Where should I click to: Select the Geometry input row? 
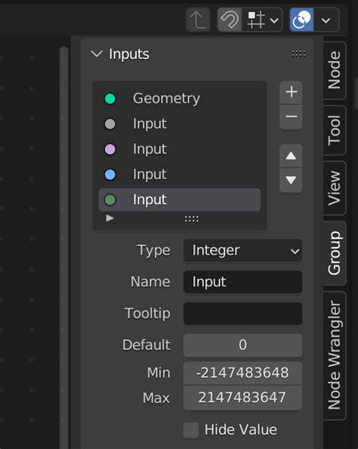click(x=180, y=98)
